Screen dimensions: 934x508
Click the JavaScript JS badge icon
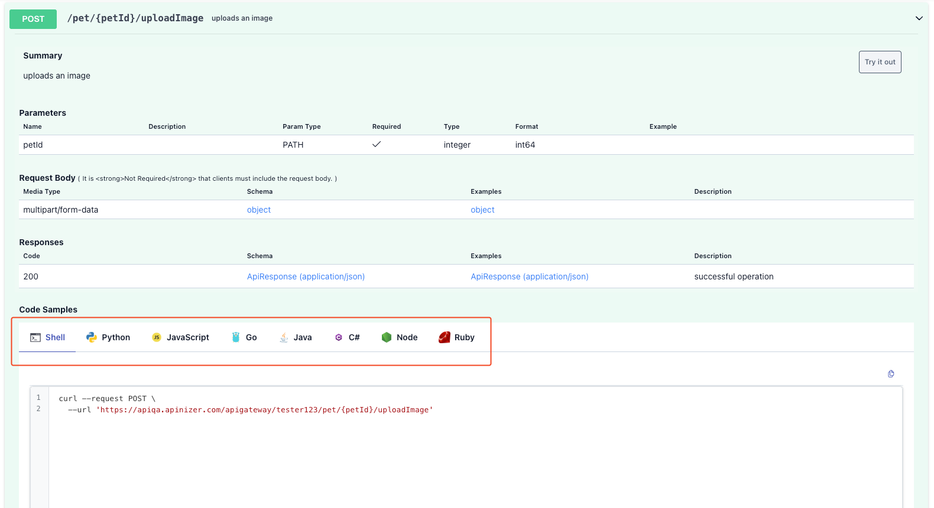tap(157, 337)
